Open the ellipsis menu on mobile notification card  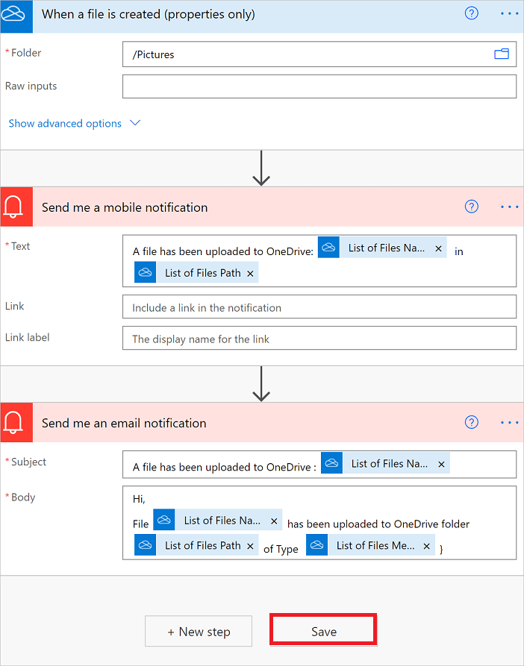coord(509,207)
